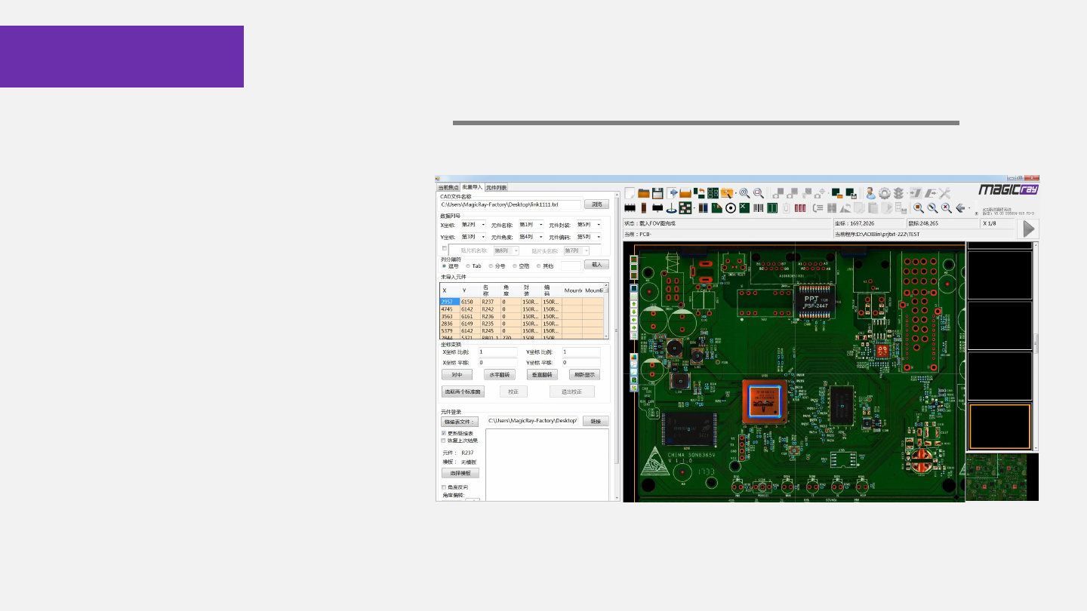Click the magnifier with target circle icon

click(x=744, y=193)
